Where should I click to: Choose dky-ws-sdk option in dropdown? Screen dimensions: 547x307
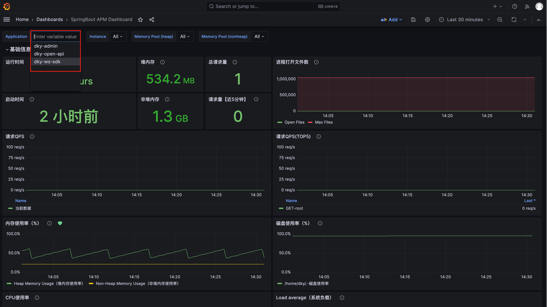click(x=47, y=61)
